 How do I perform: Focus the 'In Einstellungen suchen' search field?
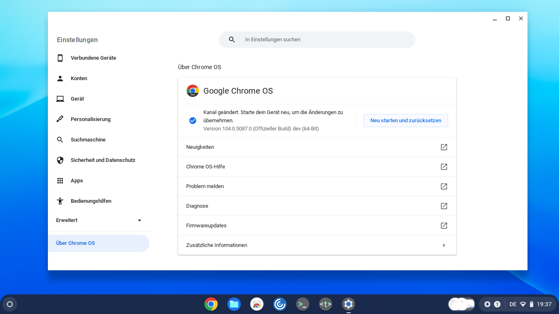click(317, 40)
